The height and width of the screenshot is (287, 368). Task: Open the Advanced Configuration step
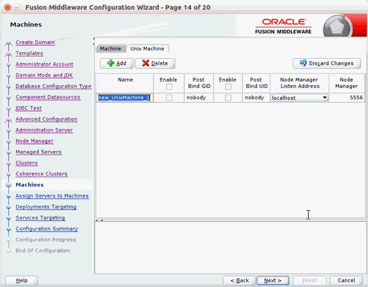coord(46,119)
